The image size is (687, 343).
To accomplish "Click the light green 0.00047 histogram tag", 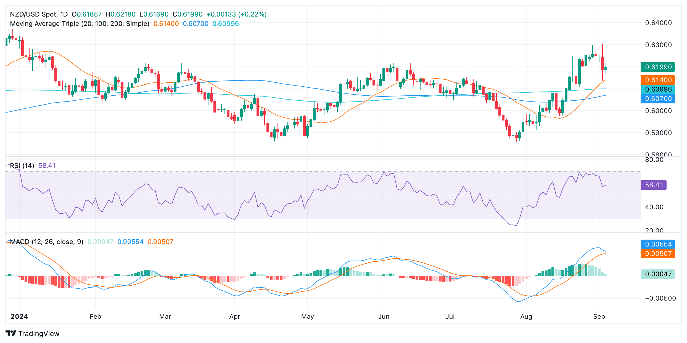I will click(x=657, y=274).
